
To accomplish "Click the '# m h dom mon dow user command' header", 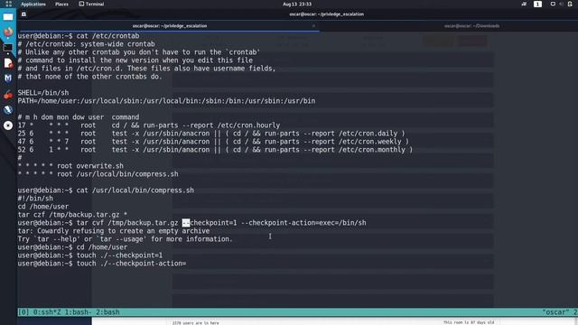I will 79,116.
